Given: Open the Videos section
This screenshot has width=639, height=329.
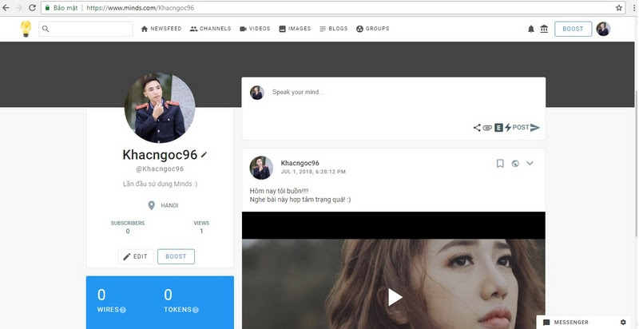Looking at the screenshot, I should [x=255, y=29].
